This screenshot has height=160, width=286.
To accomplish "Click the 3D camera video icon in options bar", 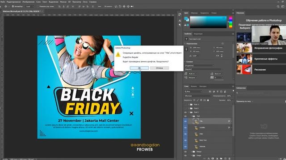I will coord(132,6).
